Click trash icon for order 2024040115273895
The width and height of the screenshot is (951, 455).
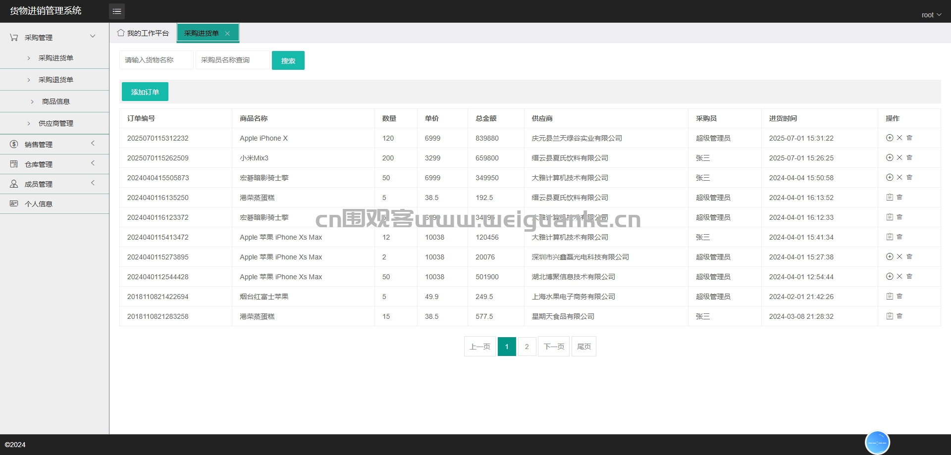coord(909,257)
